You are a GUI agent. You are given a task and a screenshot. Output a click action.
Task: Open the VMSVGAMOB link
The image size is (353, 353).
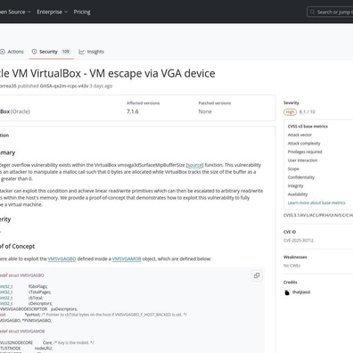point(127,259)
